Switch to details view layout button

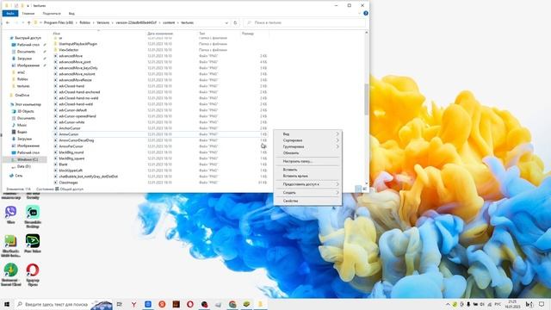358,189
